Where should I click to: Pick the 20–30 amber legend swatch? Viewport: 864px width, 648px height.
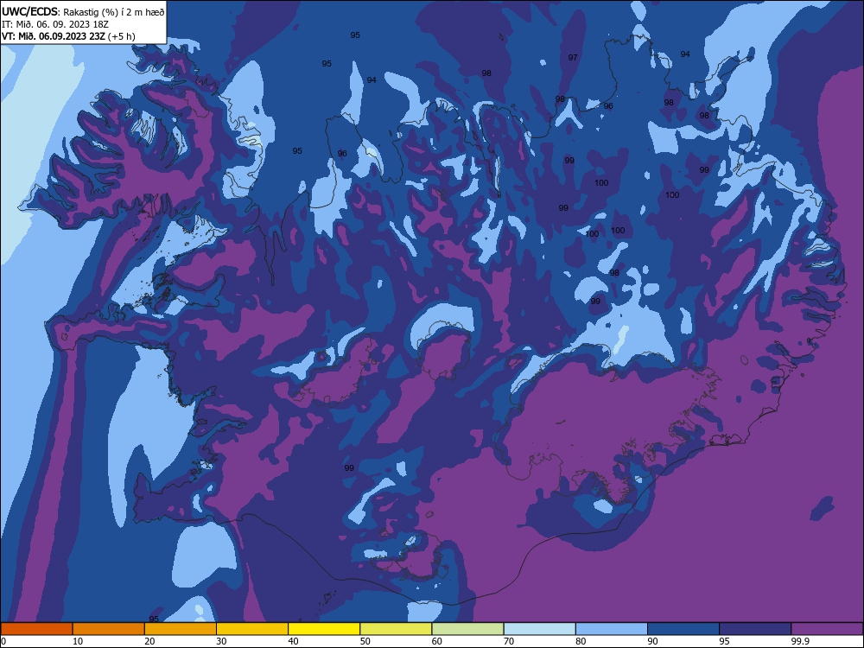click(x=181, y=629)
